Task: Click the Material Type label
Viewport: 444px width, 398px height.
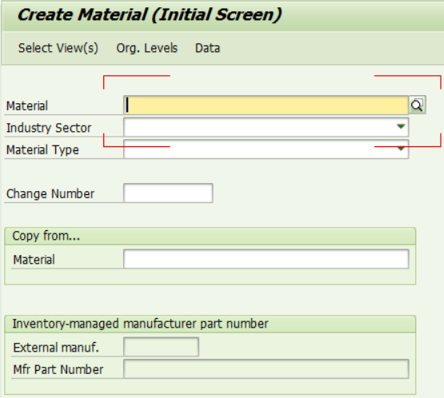Action: [42, 150]
